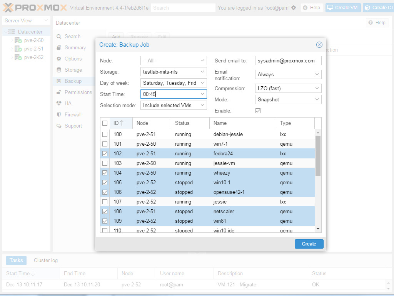
Task: Toggle the select-all VMs checkbox
Action: click(x=105, y=123)
